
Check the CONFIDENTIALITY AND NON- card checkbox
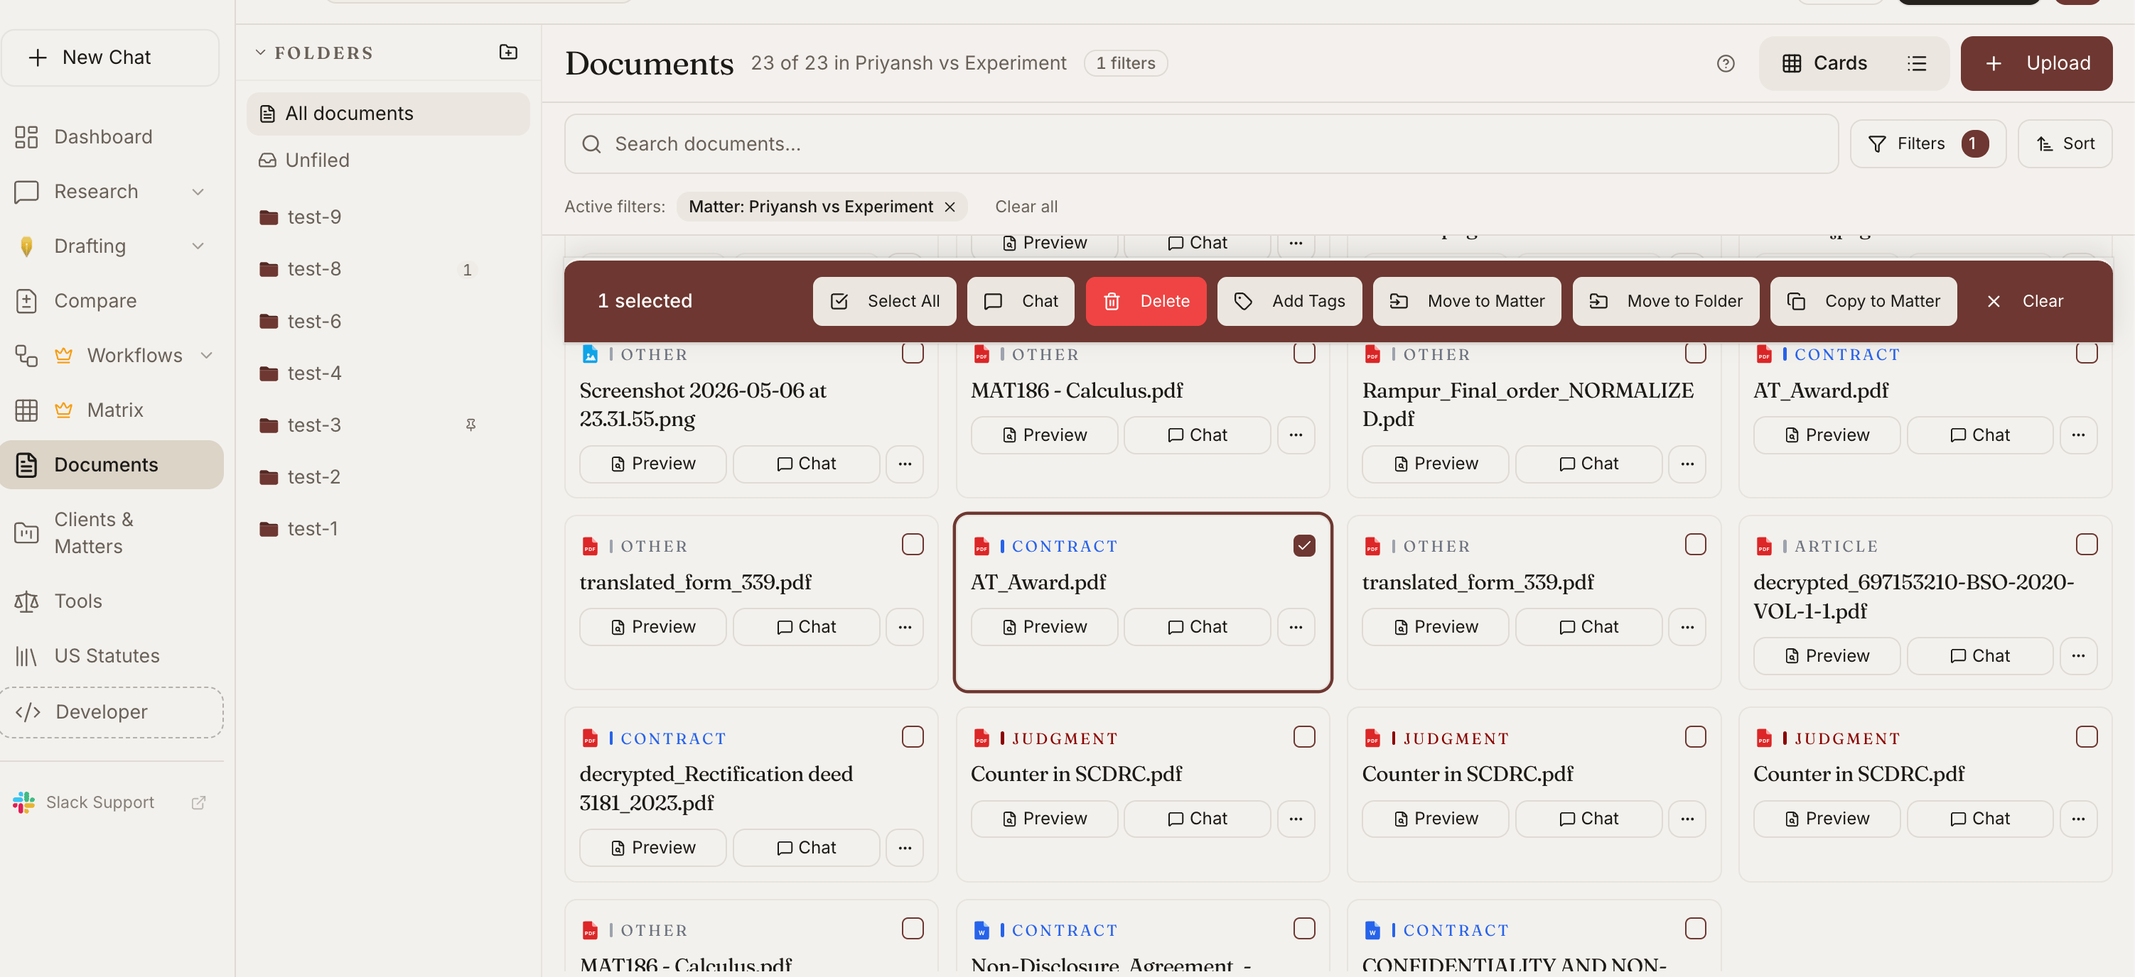click(1695, 929)
